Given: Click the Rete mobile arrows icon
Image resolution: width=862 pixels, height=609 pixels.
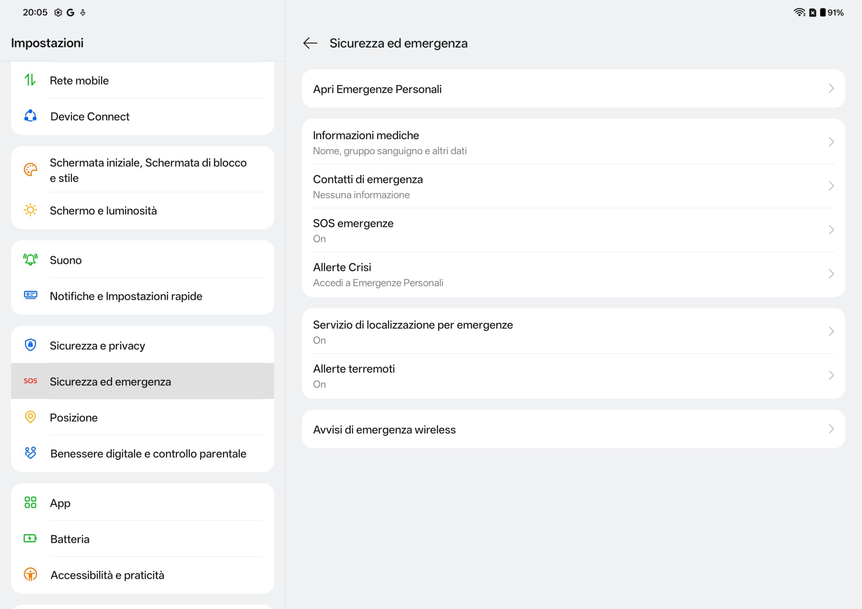Looking at the screenshot, I should (30, 80).
